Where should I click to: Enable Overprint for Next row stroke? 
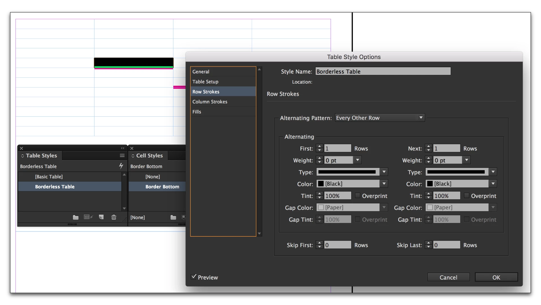point(467,195)
